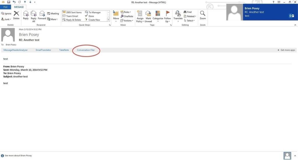This screenshot has width=298, height=160.
Task: Click the Save icon in quick access toolbar
Action: pos(8,2)
